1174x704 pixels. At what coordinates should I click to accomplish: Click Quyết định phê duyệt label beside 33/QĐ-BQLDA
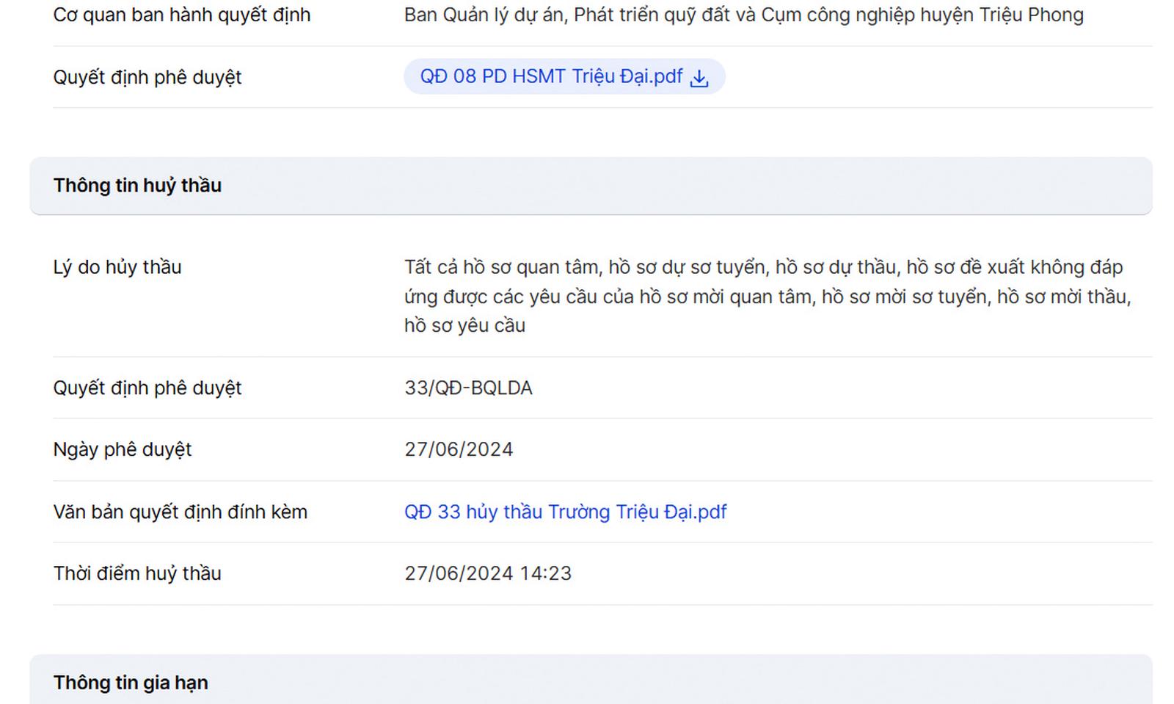147,388
